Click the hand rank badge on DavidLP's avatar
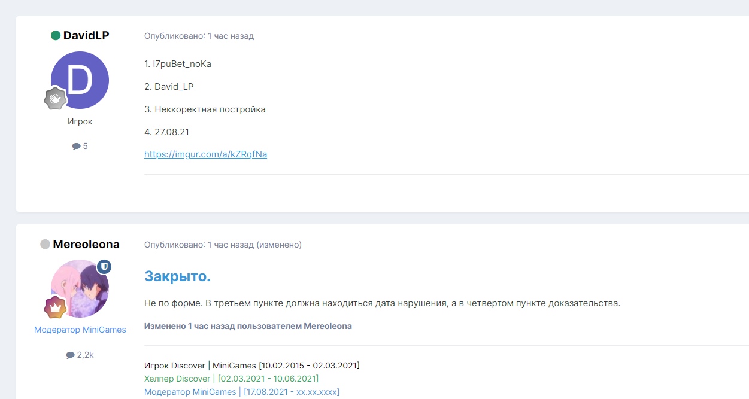The image size is (749, 399). coord(55,99)
